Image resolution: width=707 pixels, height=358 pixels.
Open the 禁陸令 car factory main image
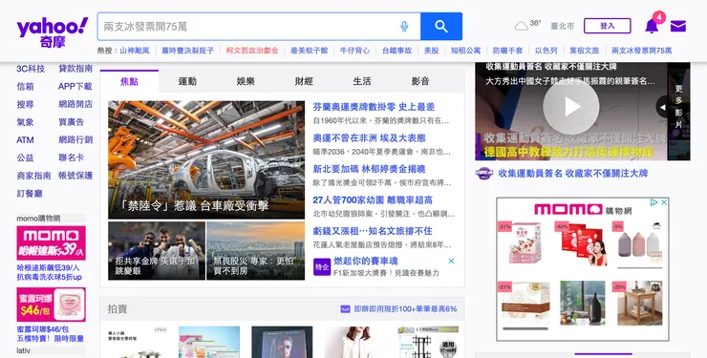coord(206,159)
